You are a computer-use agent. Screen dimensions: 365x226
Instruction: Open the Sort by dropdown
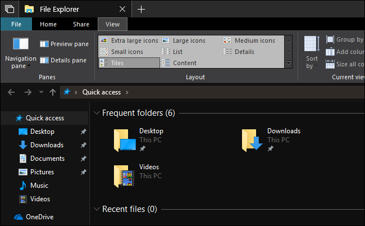coord(312,53)
